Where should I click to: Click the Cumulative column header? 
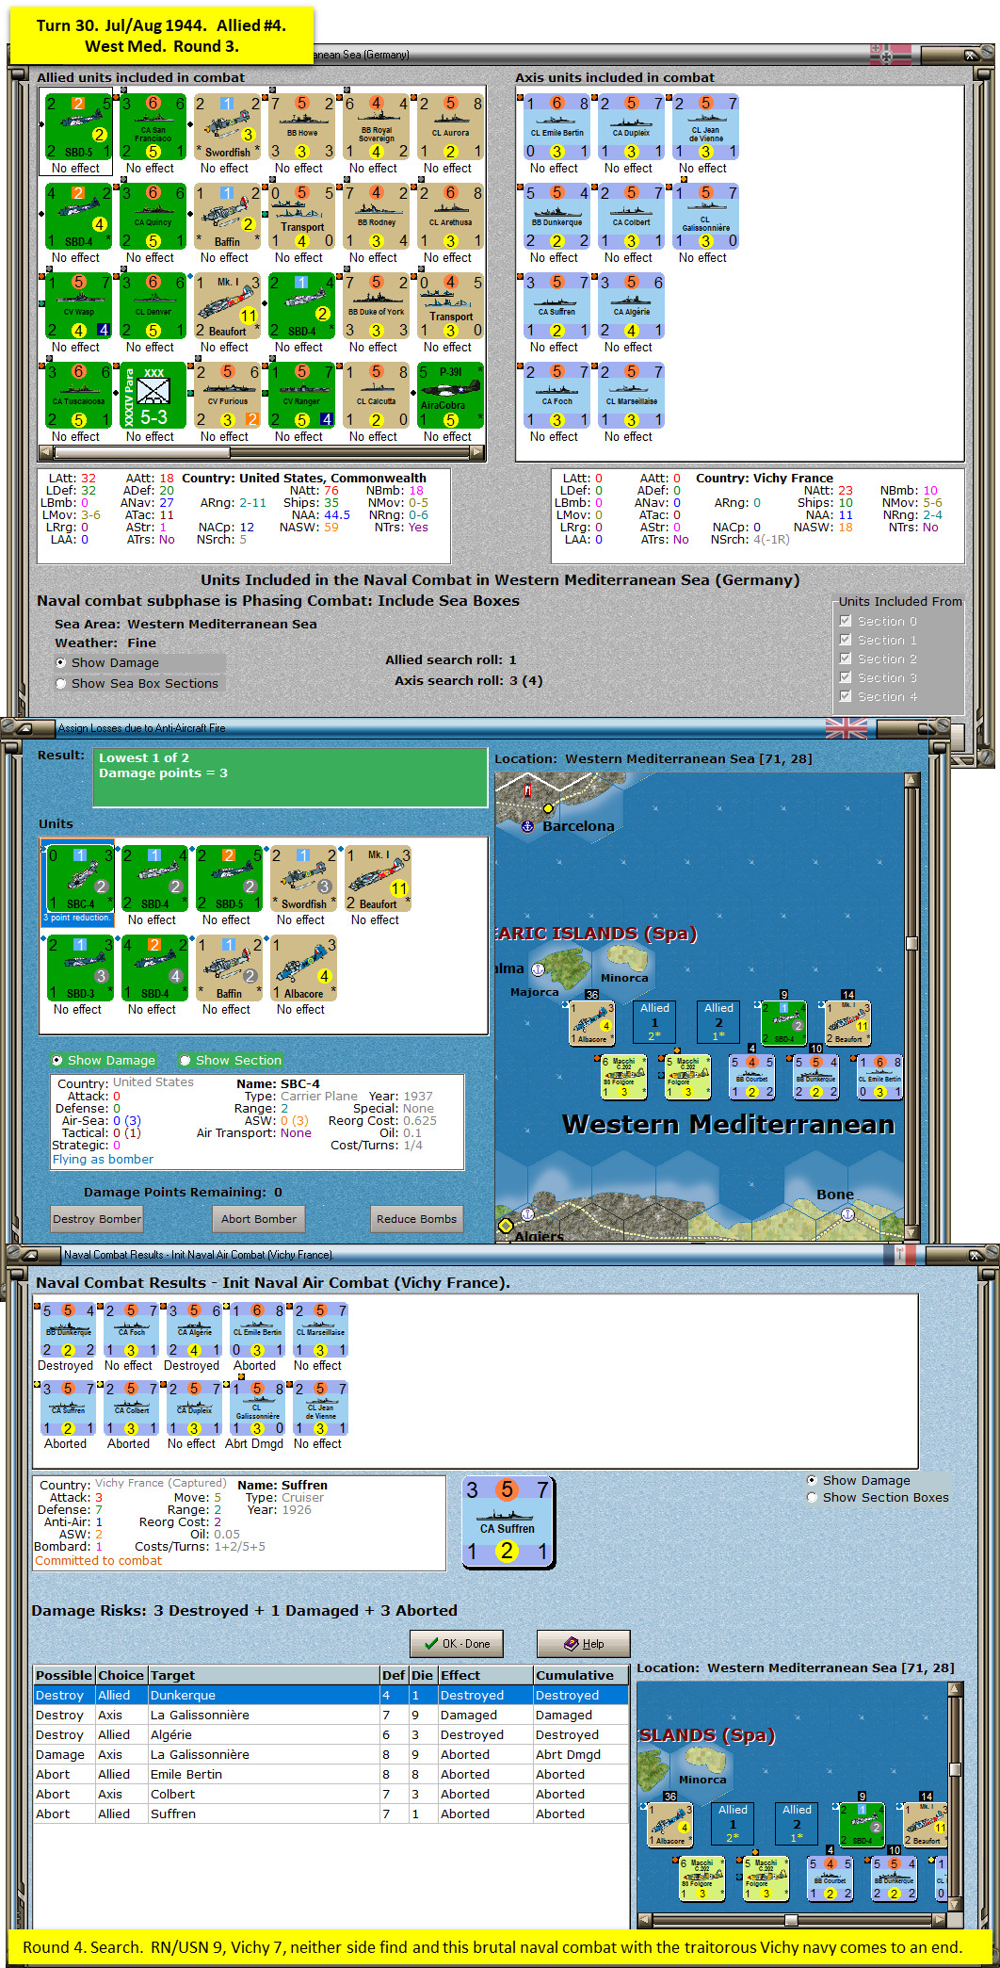click(581, 1676)
